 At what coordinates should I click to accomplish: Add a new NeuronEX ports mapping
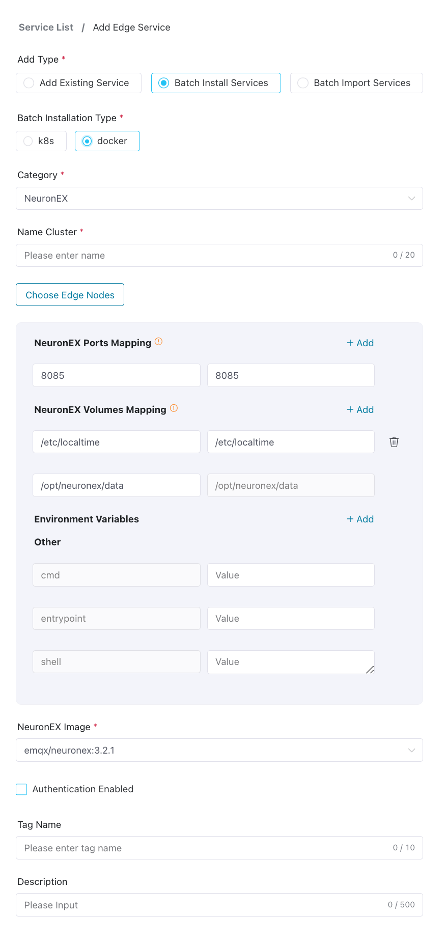[x=360, y=343]
